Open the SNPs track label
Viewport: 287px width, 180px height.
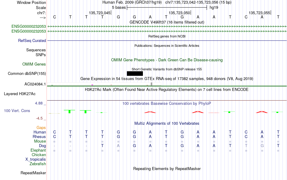coord(41,55)
